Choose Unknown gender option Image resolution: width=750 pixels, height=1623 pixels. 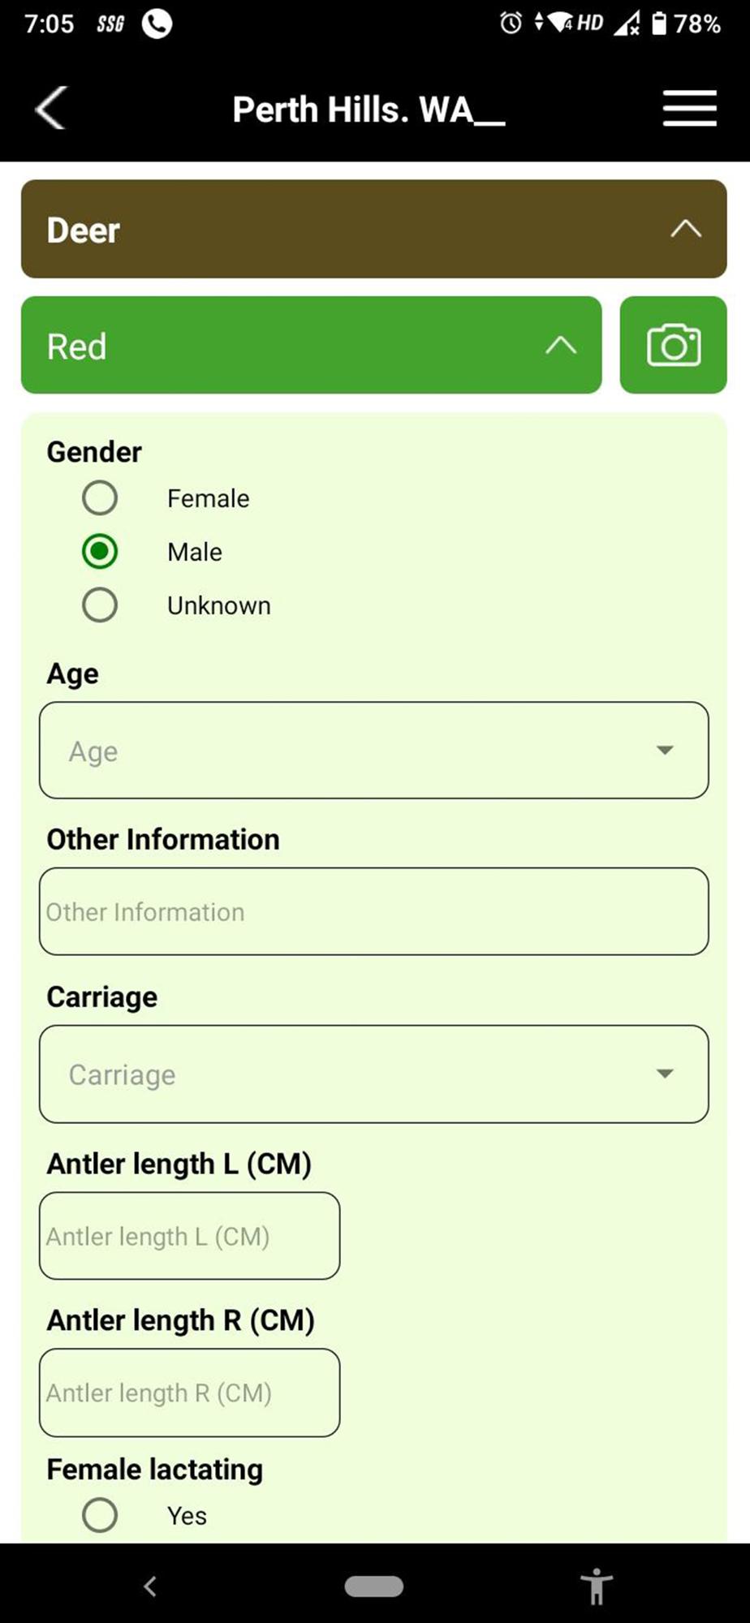coord(100,605)
